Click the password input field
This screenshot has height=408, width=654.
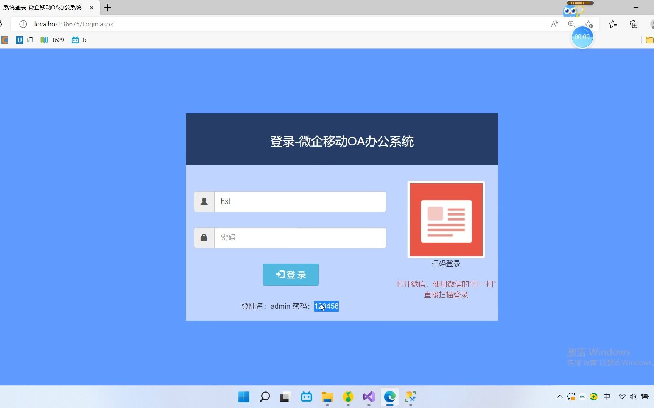(x=300, y=238)
